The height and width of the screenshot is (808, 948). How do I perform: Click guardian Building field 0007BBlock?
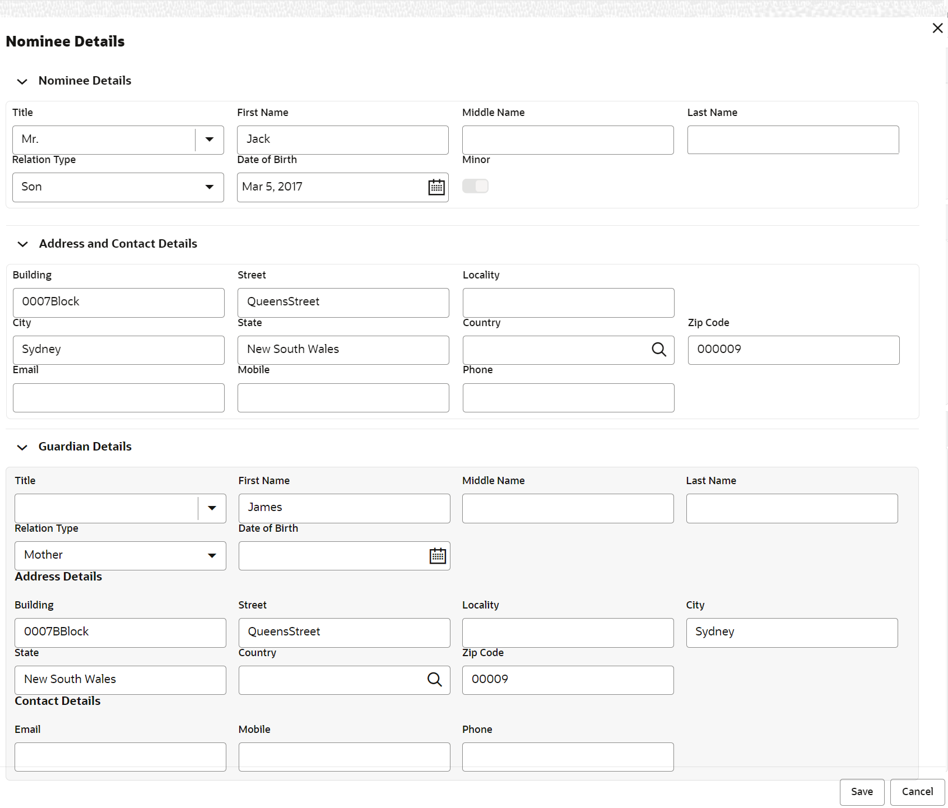click(120, 633)
